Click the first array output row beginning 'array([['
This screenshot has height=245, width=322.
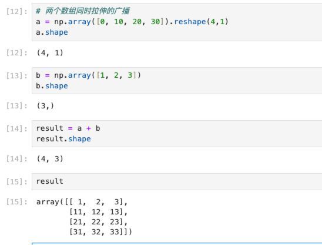click(x=82, y=202)
